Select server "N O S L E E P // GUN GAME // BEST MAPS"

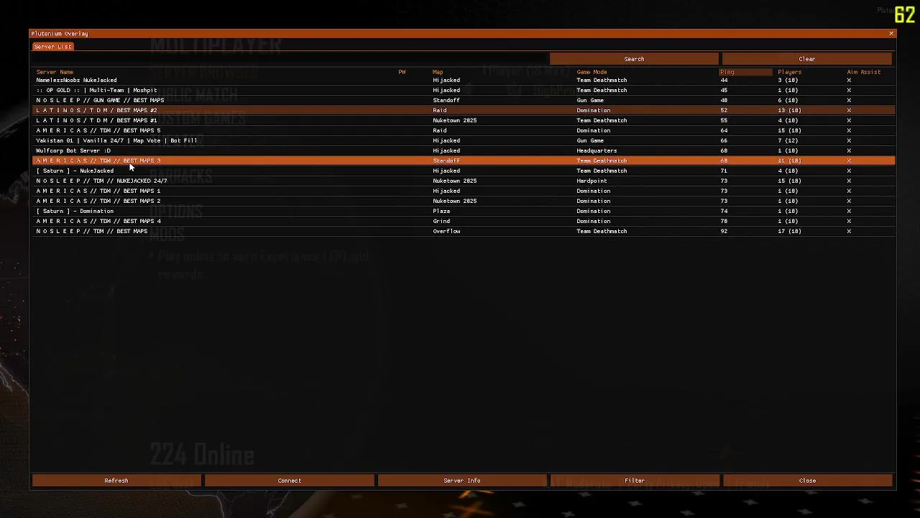464,100
